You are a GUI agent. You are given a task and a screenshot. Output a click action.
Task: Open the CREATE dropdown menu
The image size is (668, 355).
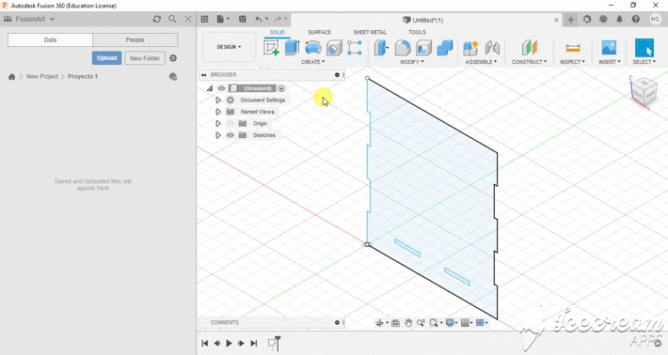pos(312,62)
